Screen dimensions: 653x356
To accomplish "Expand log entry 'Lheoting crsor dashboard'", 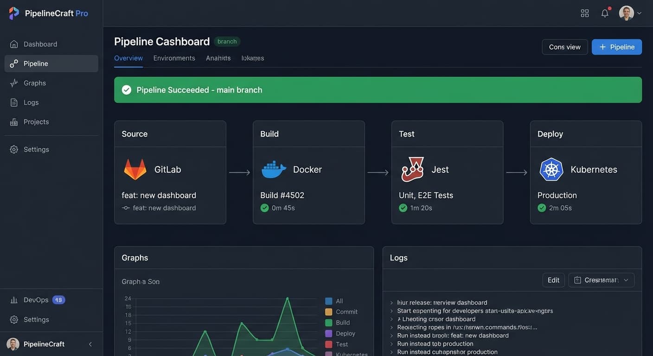I will point(392,319).
